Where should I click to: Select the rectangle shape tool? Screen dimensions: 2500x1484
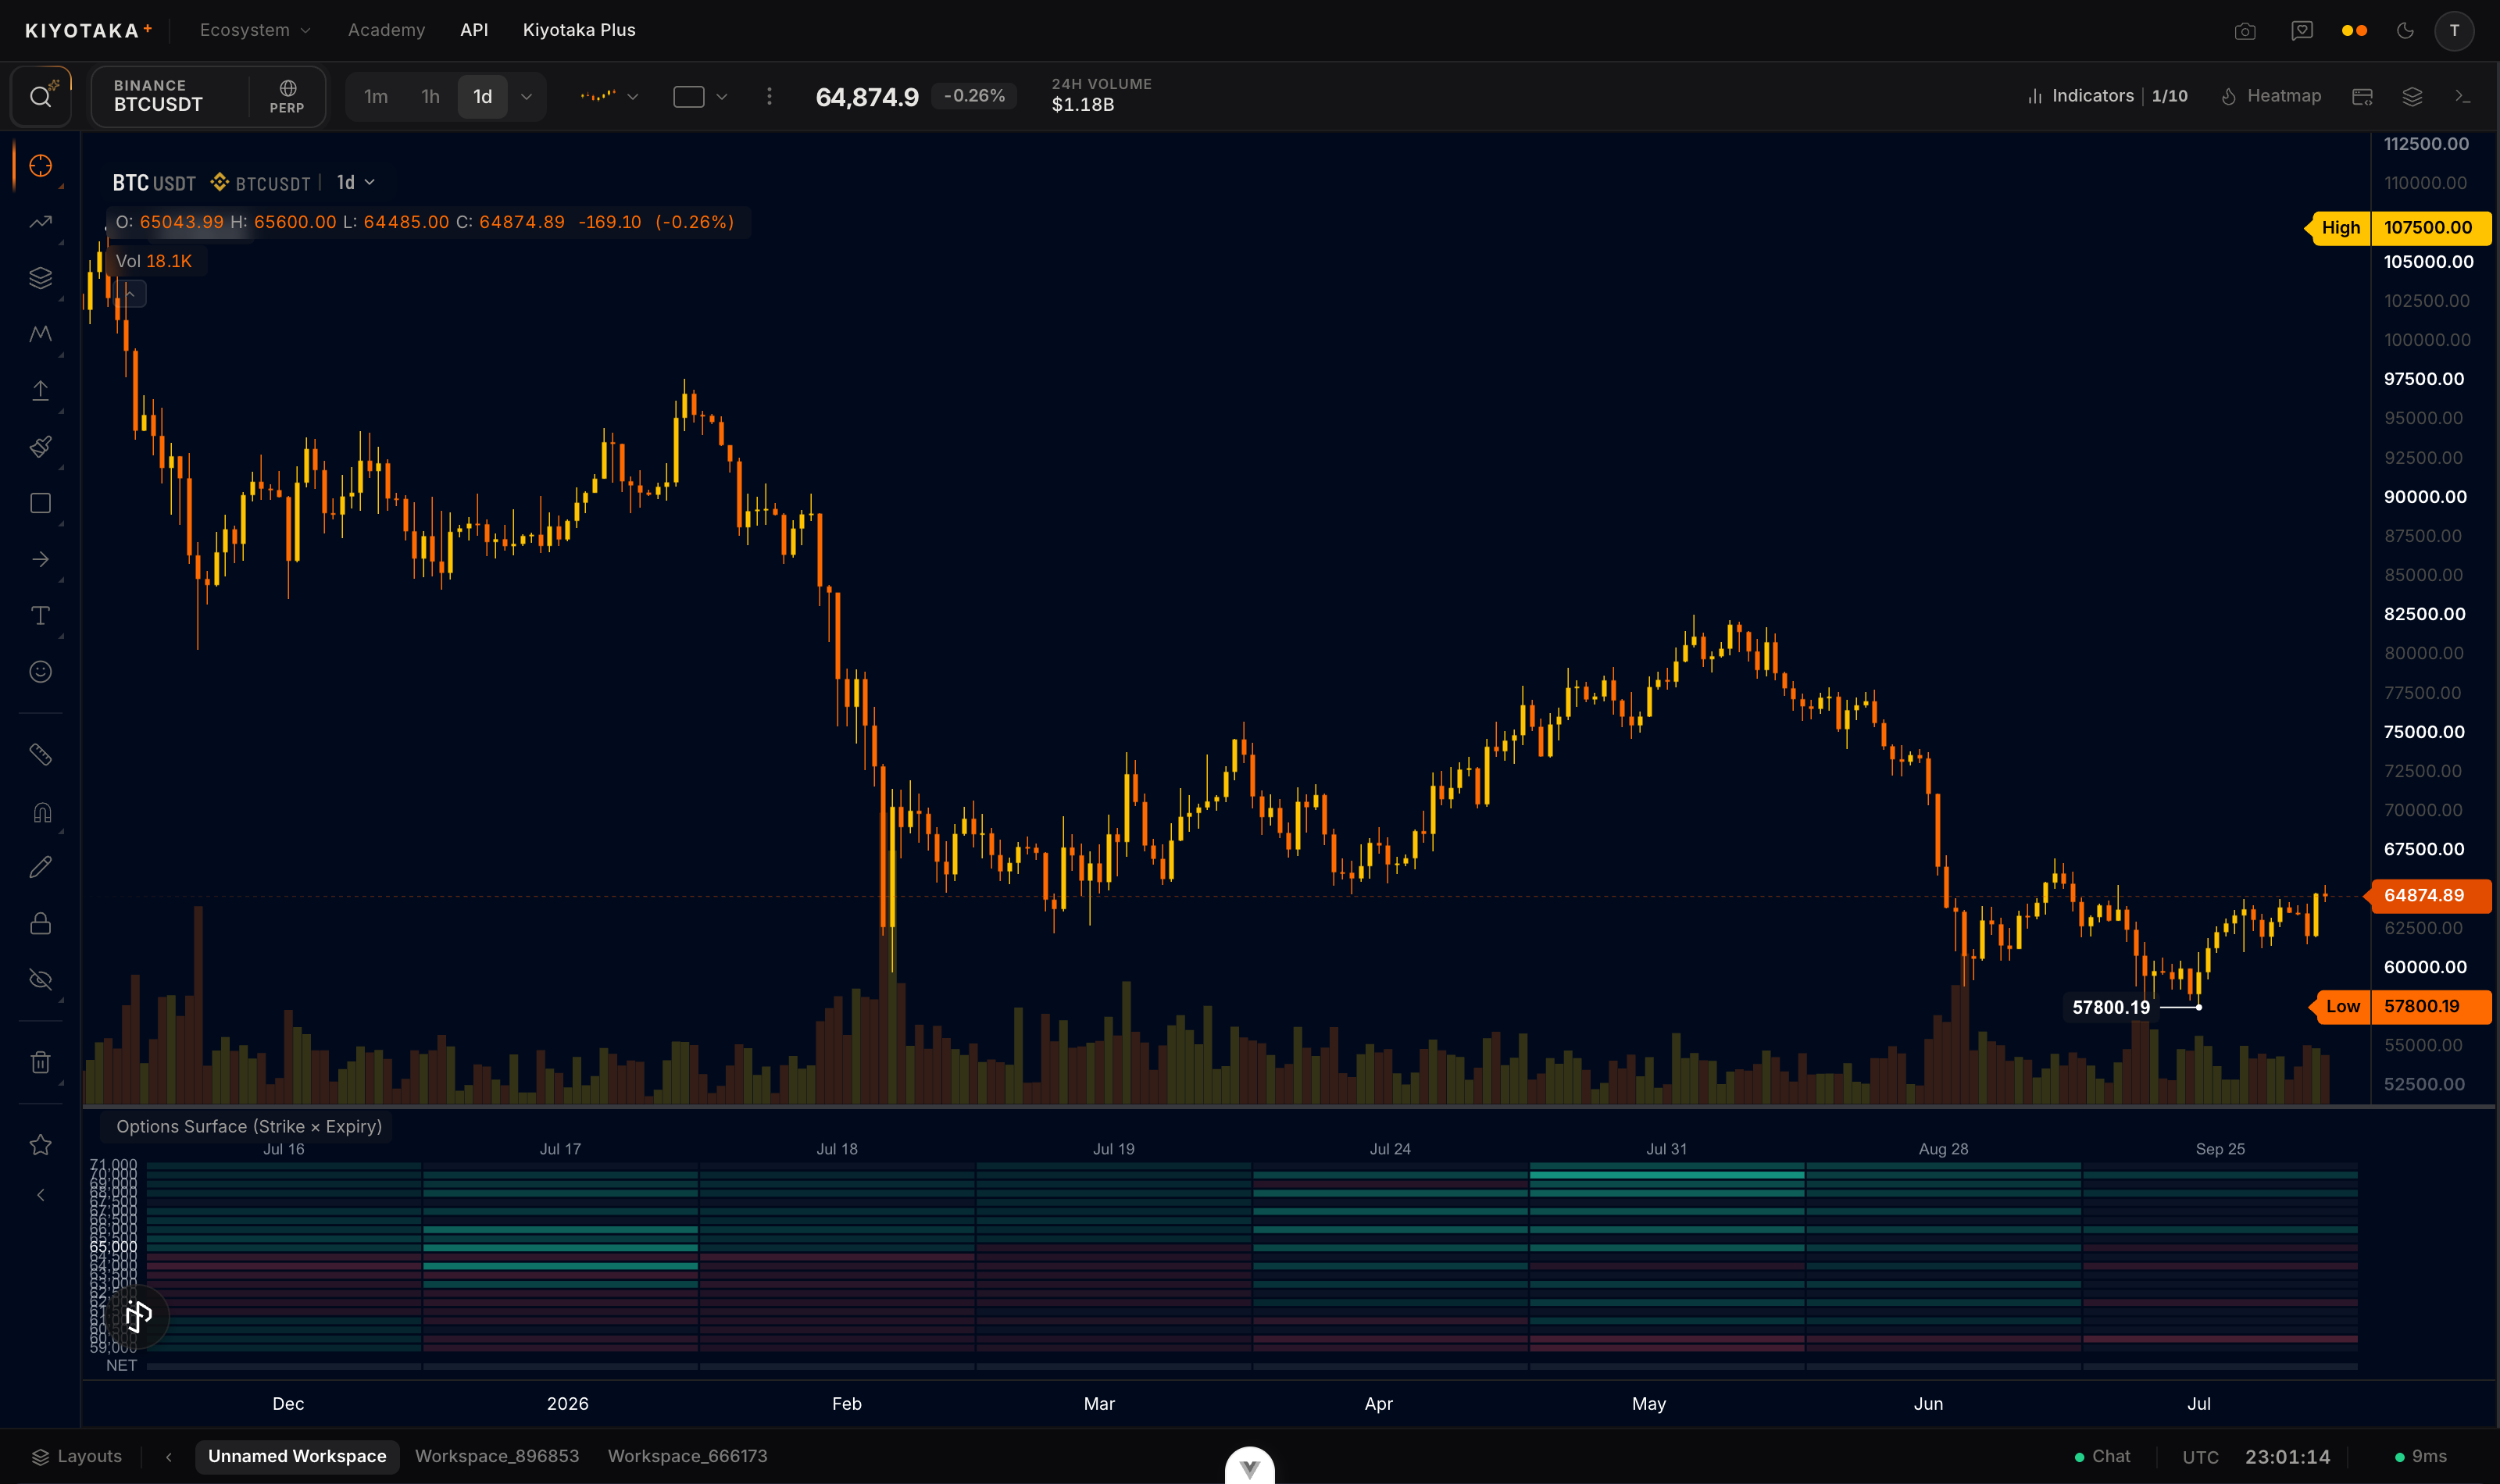(40, 503)
